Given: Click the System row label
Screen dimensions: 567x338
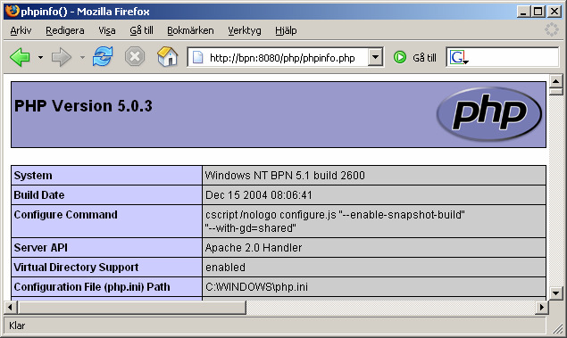Looking at the screenshot, I should click(33, 176).
